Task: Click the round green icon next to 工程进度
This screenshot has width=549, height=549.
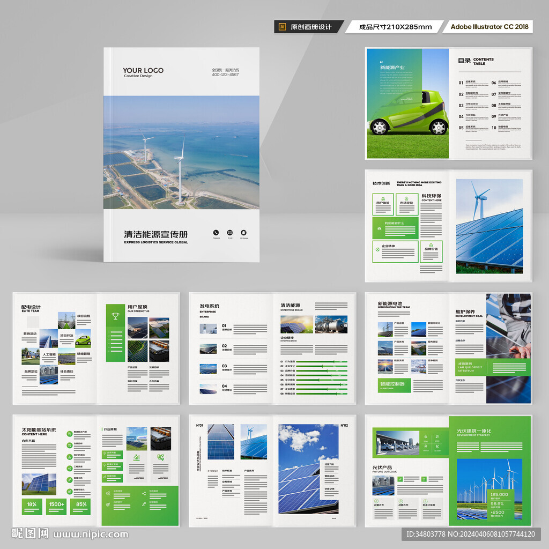Action: pyautogui.click(x=70, y=468)
